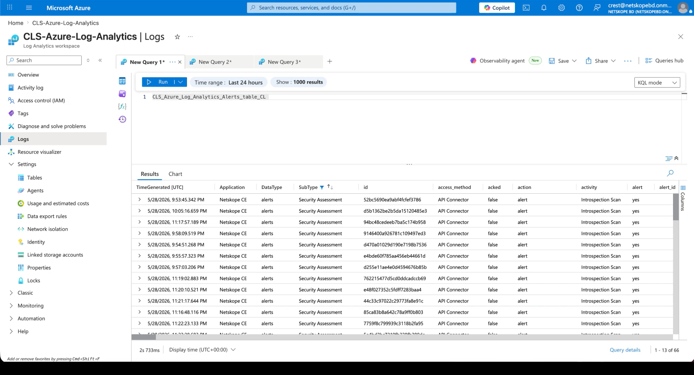Screen dimensions: 694x375
Task: Open Copilot from the top bar
Action: (497, 8)
